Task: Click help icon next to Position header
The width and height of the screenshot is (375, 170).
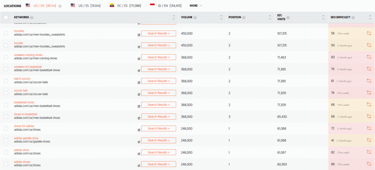Action: tap(244, 18)
